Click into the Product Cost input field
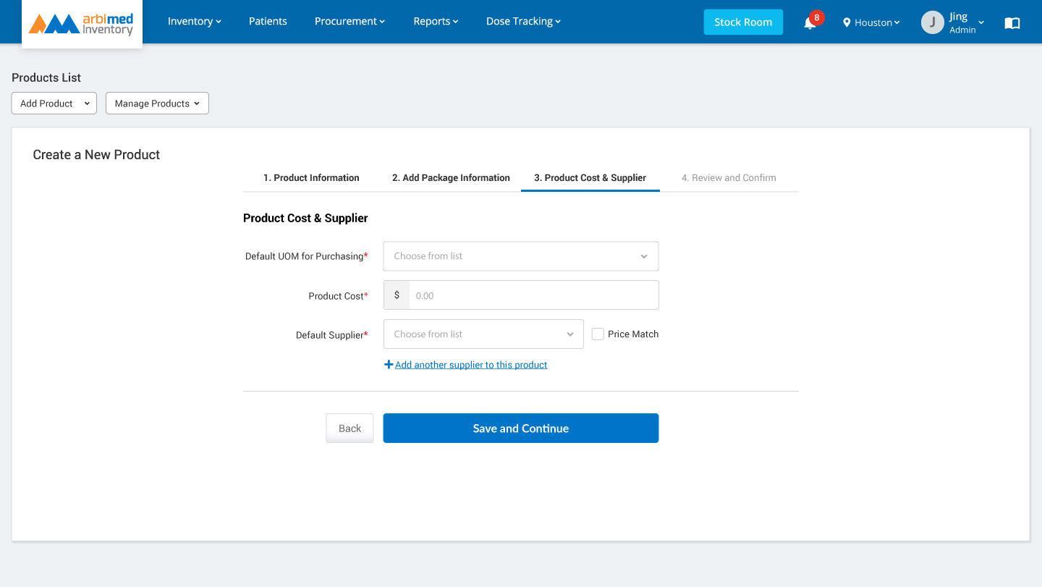The image size is (1042, 587). click(534, 295)
